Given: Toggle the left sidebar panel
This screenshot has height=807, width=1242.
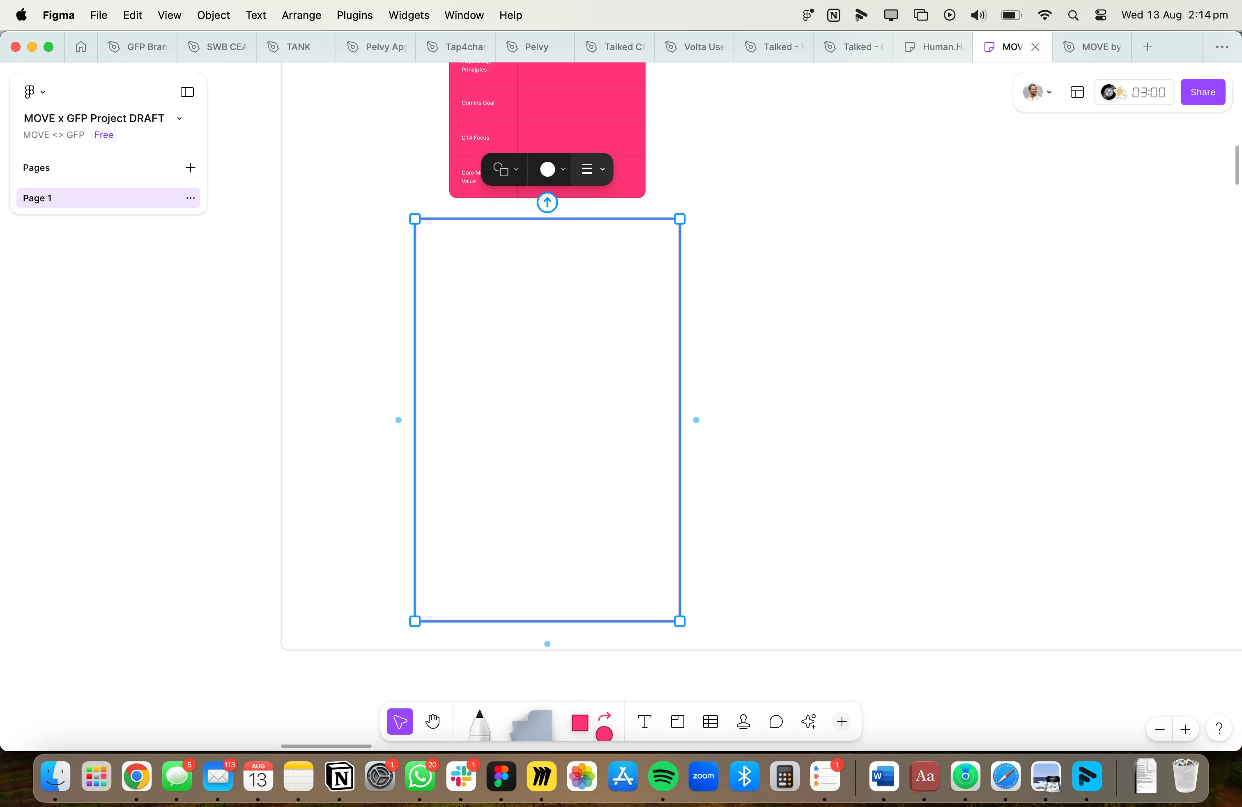Looking at the screenshot, I should (187, 92).
